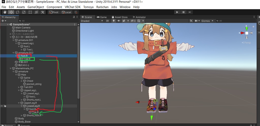Open the grid settings dropdown arrow
The width and height of the screenshot is (260, 126).
coord(143,21)
